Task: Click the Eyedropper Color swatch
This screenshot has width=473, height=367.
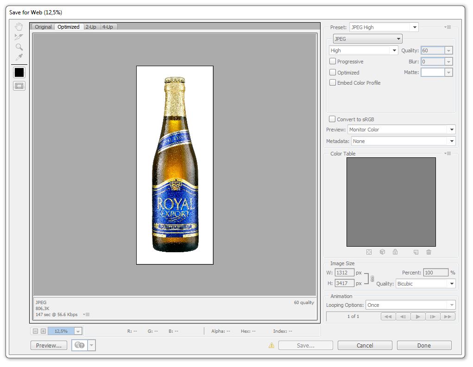Action: tap(19, 72)
